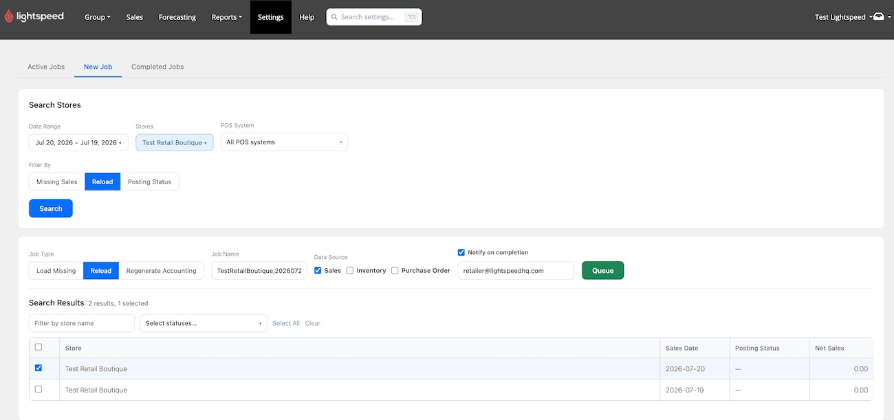This screenshot has height=420, width=894.
Task: Click the Store column header
Action: tap(360, 348)
